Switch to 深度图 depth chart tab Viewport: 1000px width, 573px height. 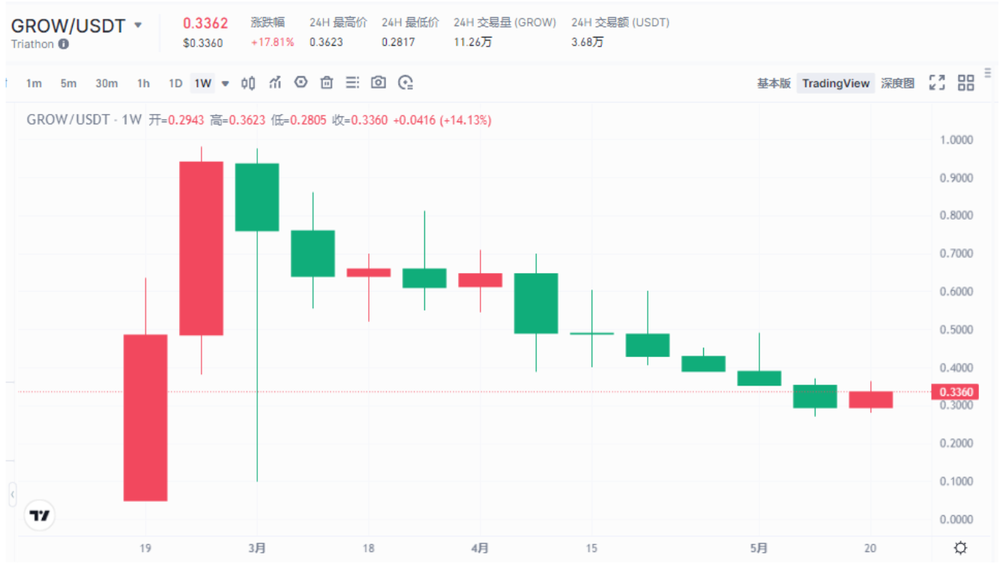[897, 83]
